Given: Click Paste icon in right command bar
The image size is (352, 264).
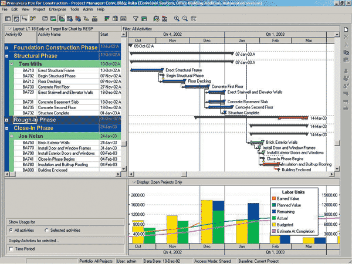Looking at the screenshot, I should pos(346,60).
